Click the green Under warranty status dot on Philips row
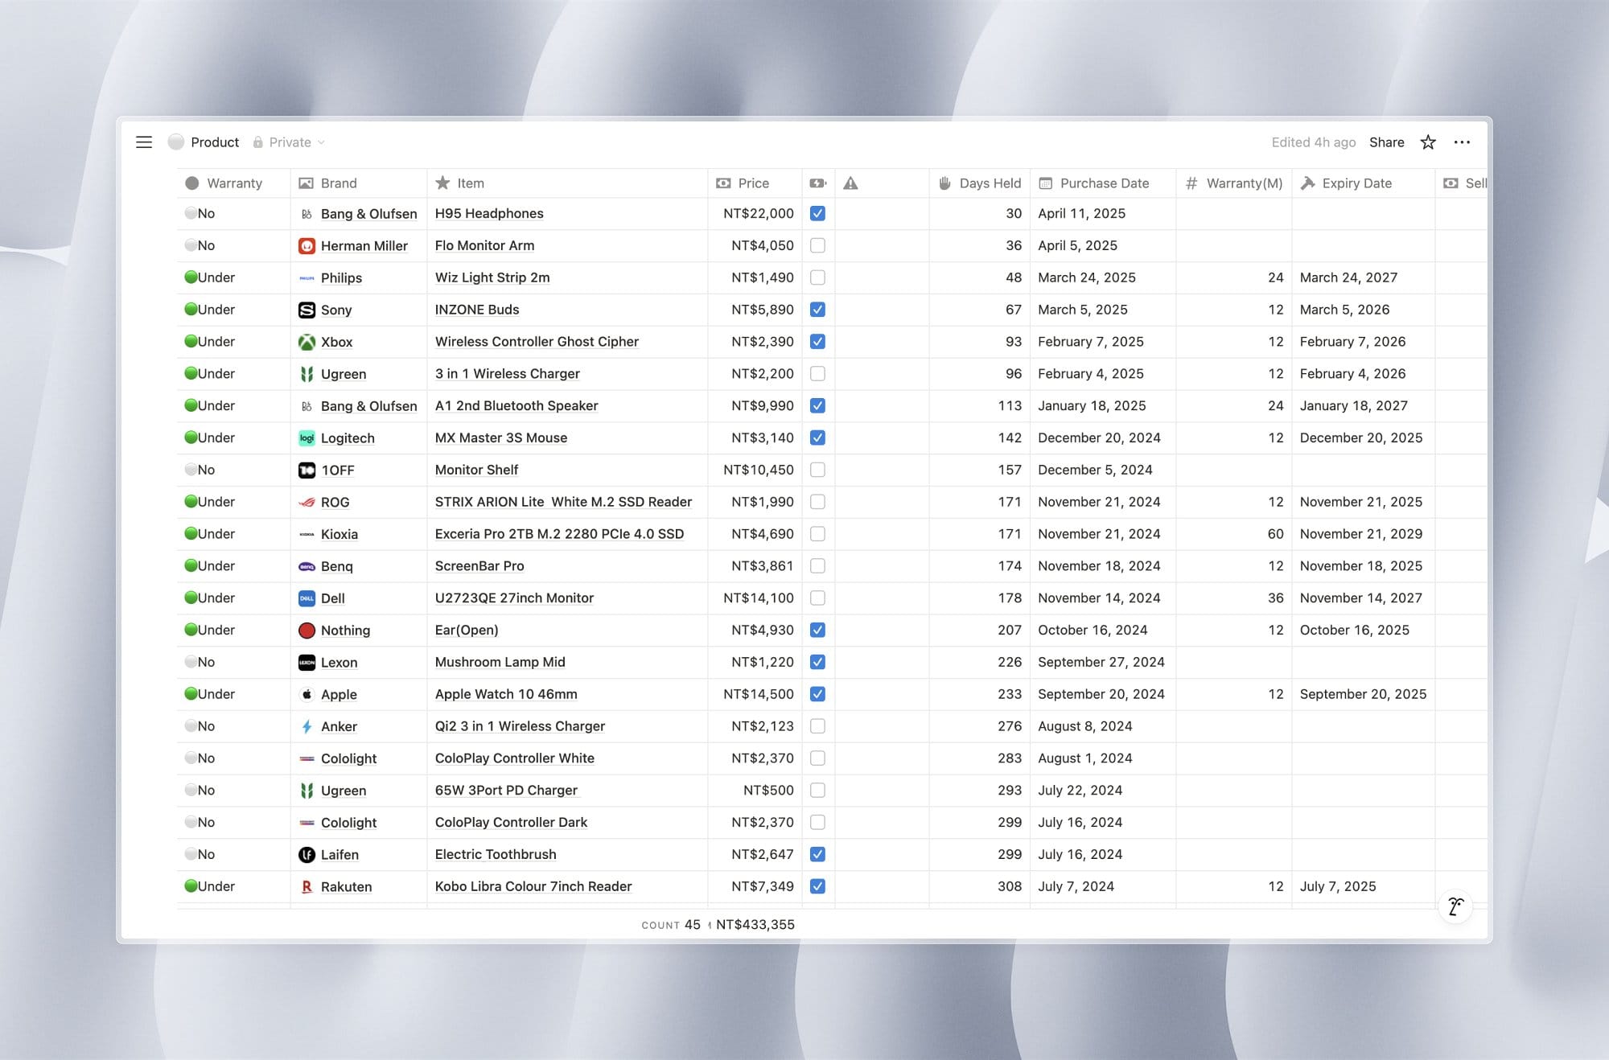The width and height of the screenshot is (1609, 1060). 191,277
